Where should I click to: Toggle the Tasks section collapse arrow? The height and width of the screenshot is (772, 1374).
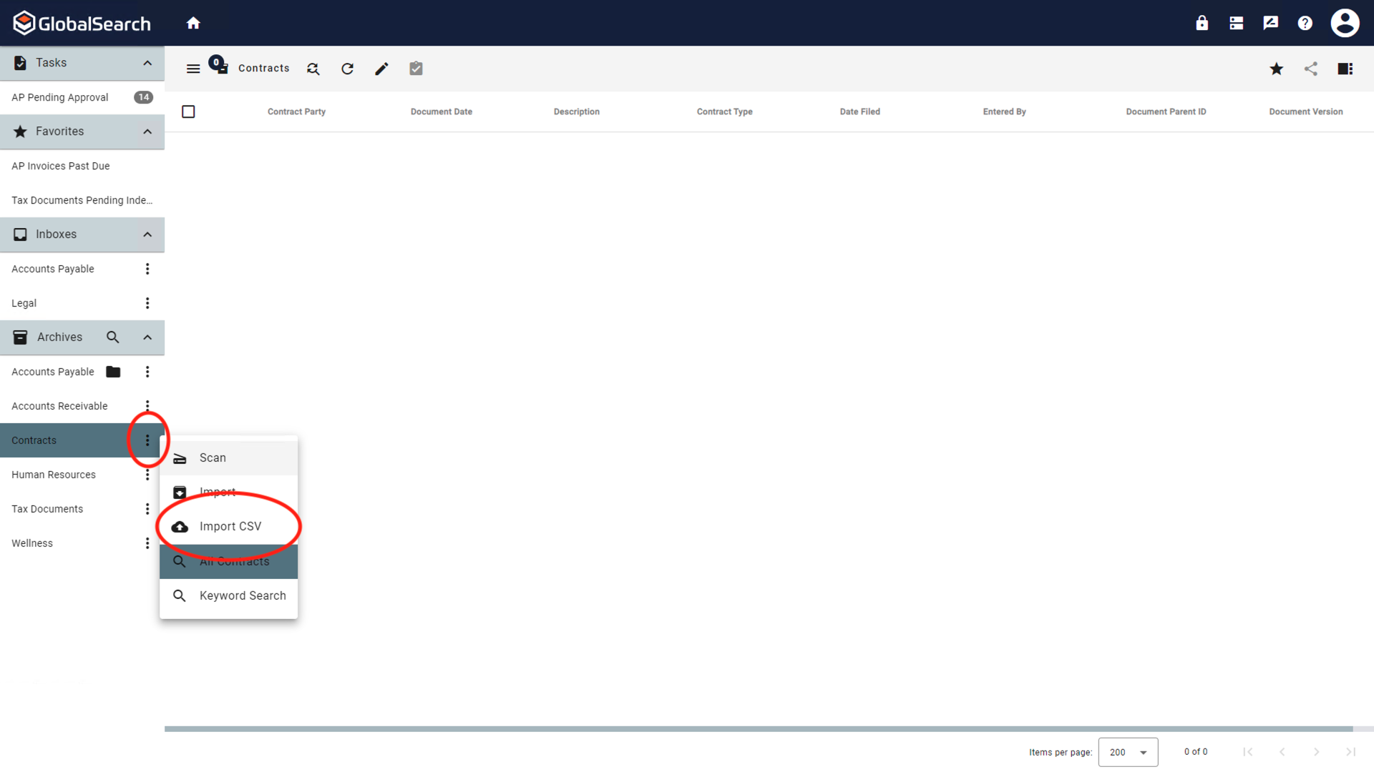147,62
